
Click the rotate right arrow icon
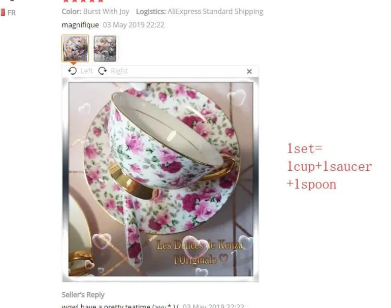tap(102, 71)
